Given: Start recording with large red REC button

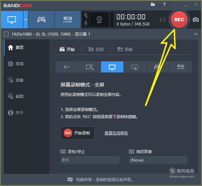Looking at the screenshot, I should pyautogui.click(x=179, y=20).
